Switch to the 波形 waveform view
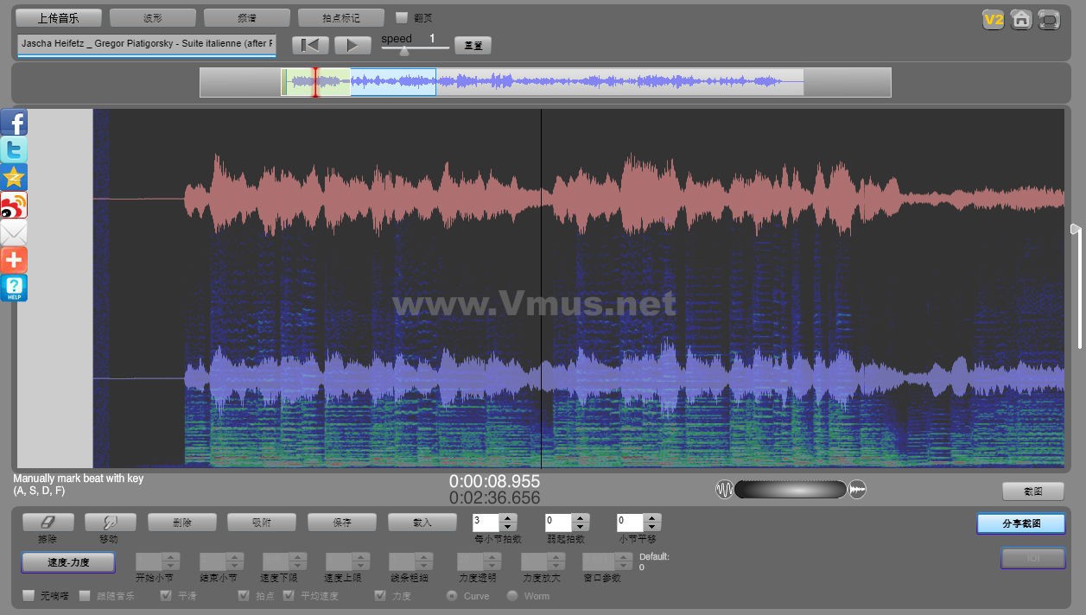Image resolution: width=1086 pixels, height=615 pixels. point(152,18)
